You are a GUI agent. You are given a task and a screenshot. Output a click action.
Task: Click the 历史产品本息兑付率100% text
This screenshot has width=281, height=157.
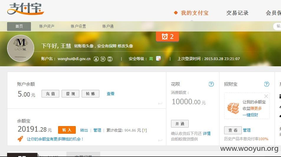(246, 139)
